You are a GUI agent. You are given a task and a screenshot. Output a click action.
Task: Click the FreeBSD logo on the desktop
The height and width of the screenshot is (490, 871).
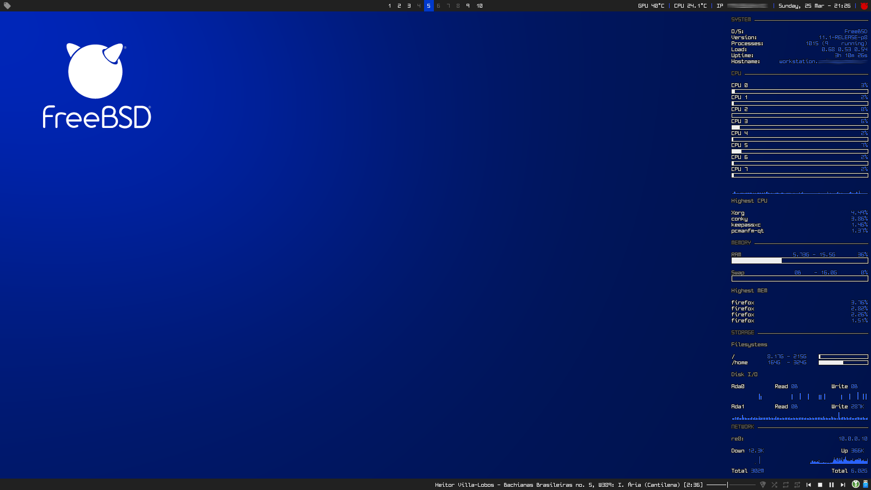(x=97, y=86)
